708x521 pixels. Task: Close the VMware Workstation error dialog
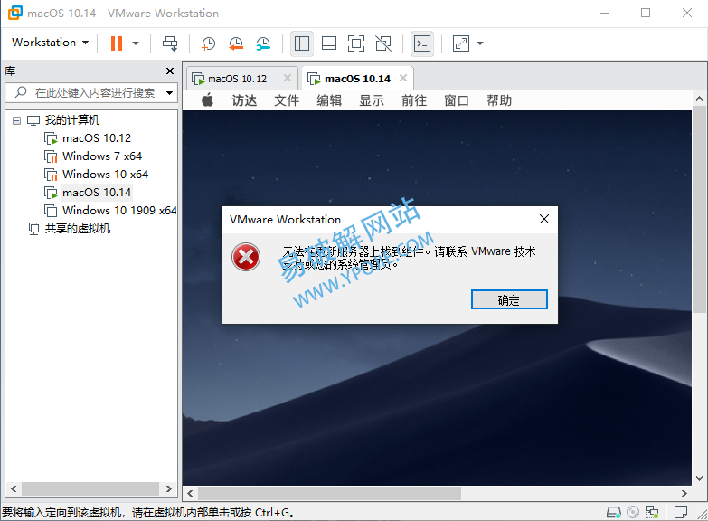click(544, 219)
